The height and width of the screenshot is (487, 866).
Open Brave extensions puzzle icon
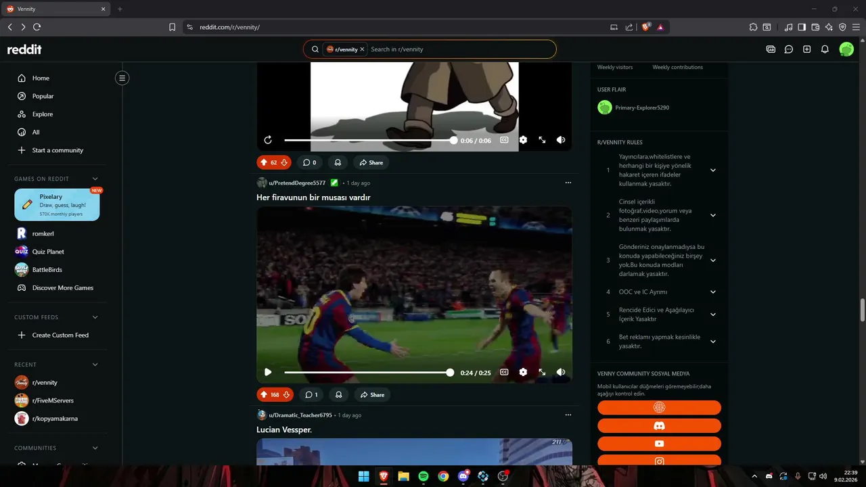(753, 27)
